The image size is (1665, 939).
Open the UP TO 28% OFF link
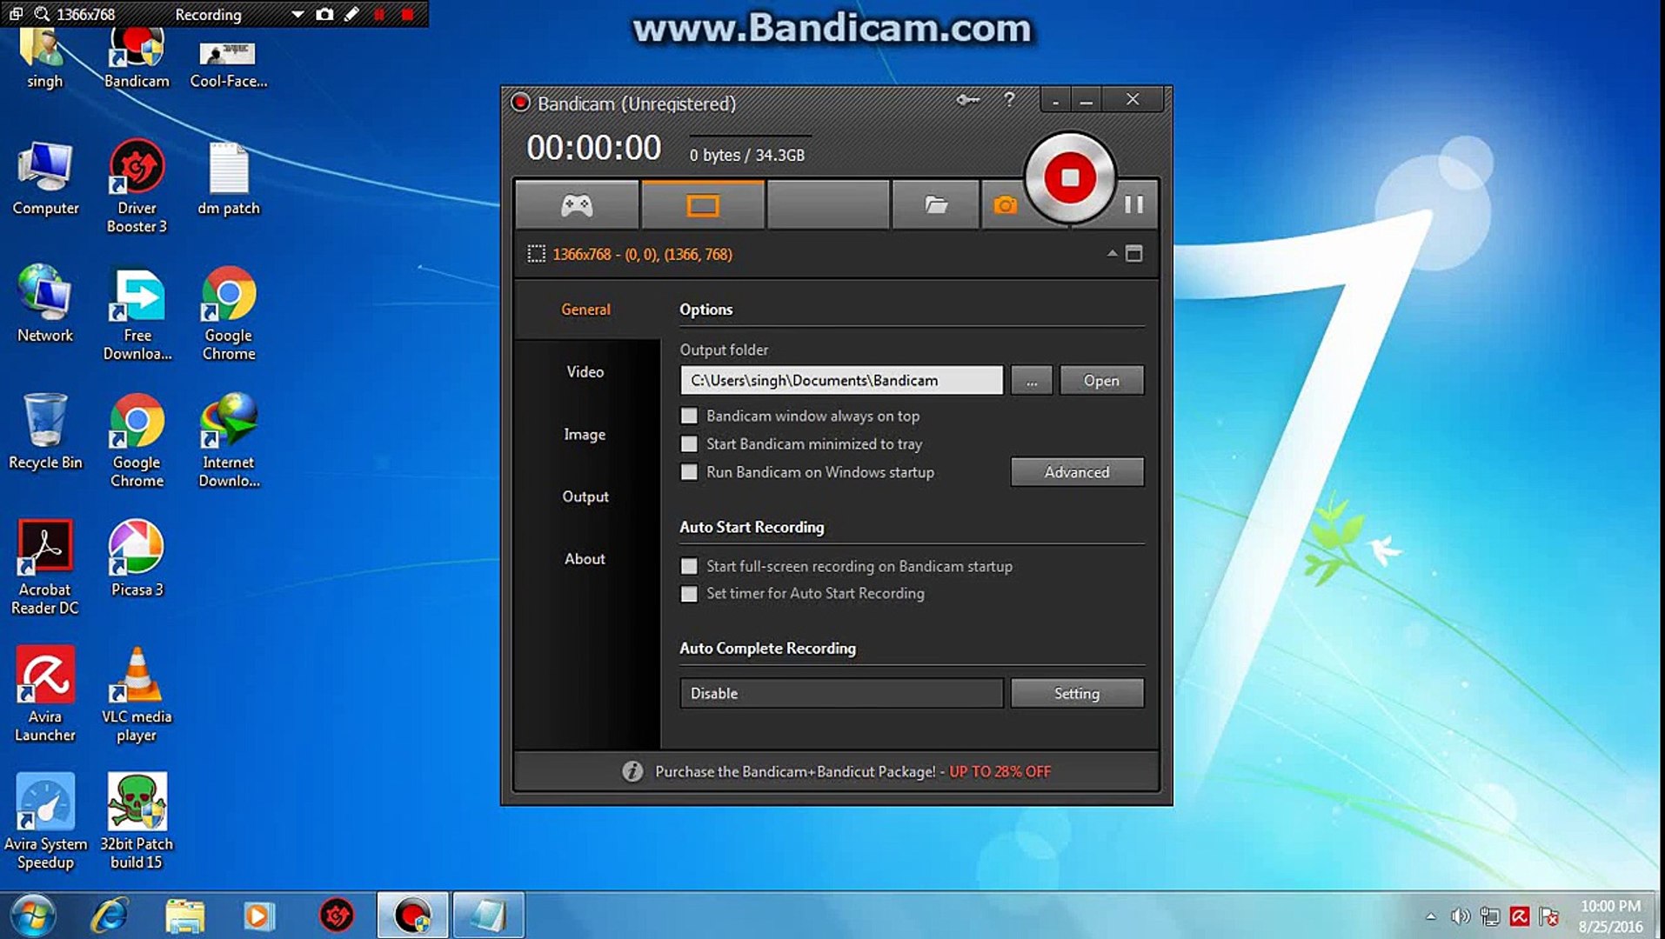click(1000, 771)
